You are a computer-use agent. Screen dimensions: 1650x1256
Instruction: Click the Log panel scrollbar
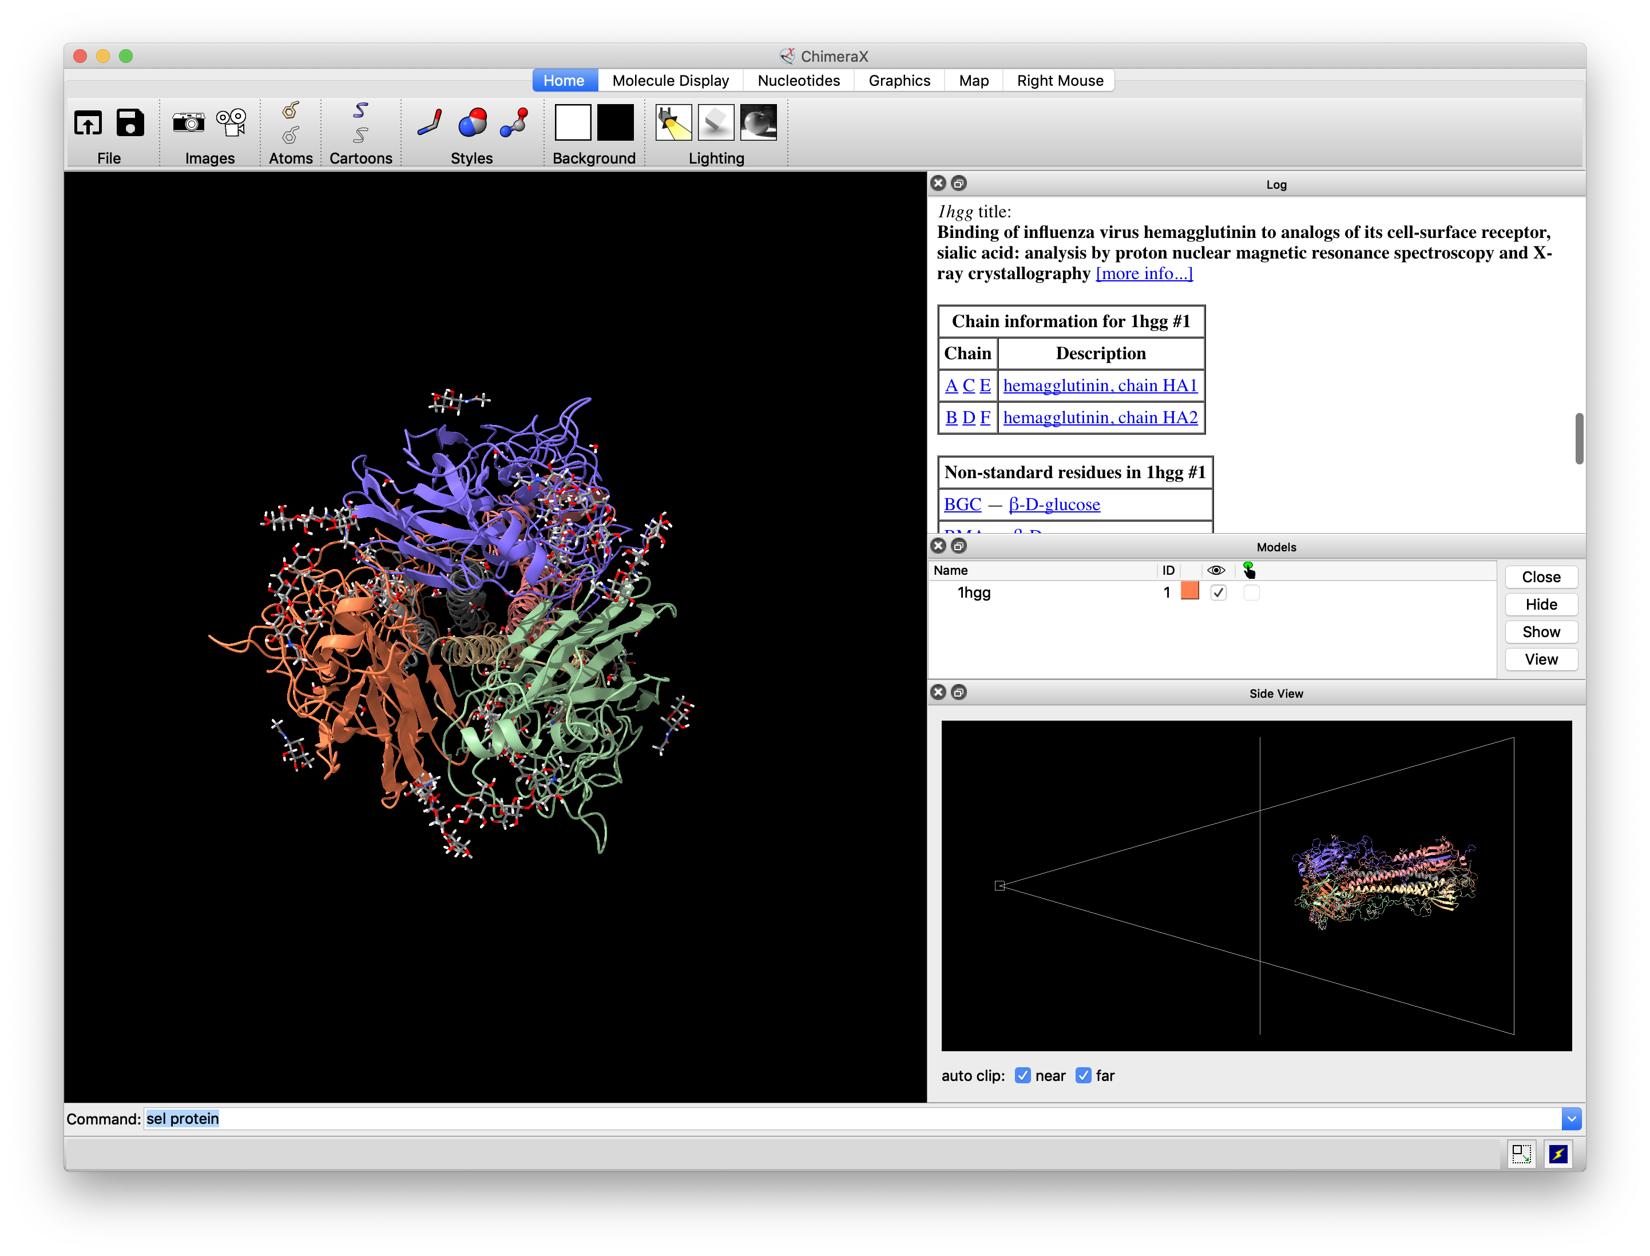[1579, 439]
